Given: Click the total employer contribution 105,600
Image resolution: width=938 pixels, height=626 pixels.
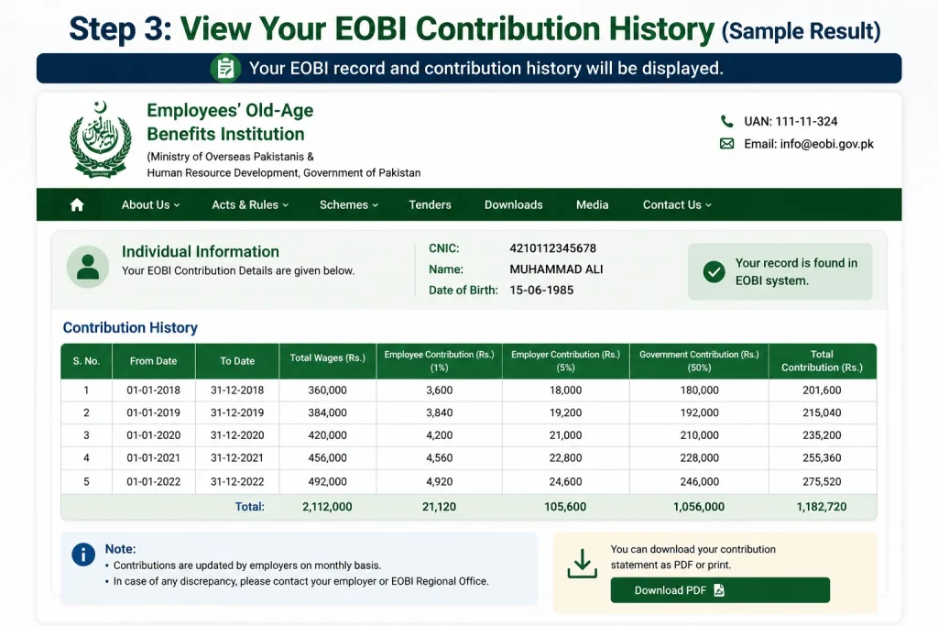Looking at the screenshot, I should click(x=565, y=507).
